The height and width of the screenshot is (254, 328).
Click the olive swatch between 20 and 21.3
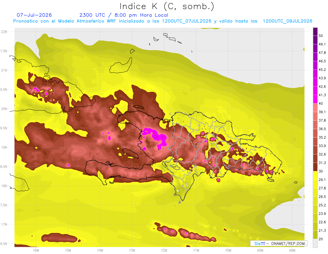tap(315, 235)
